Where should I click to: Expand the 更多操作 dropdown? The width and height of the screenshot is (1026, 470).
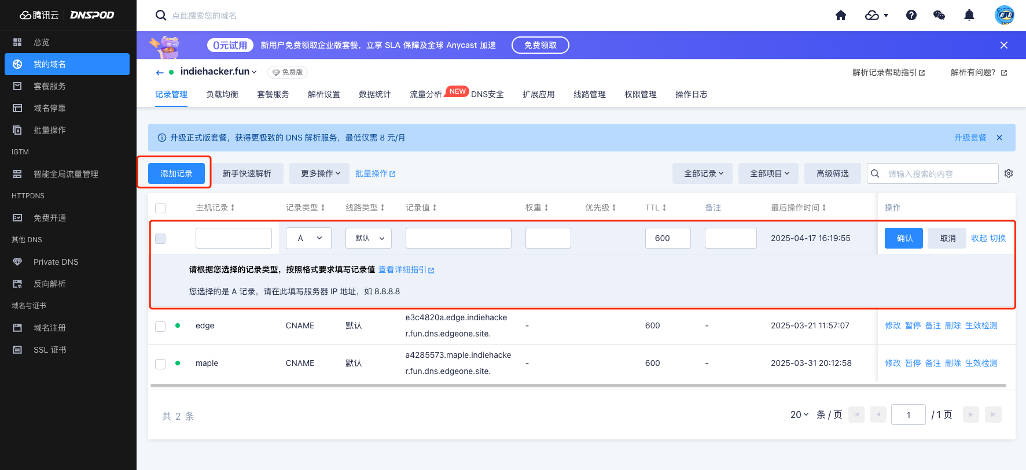click(320, 173)
